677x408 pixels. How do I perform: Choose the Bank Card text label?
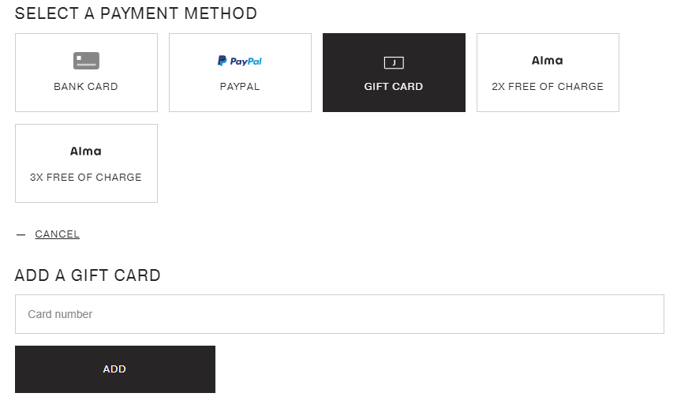click(86, 87)
